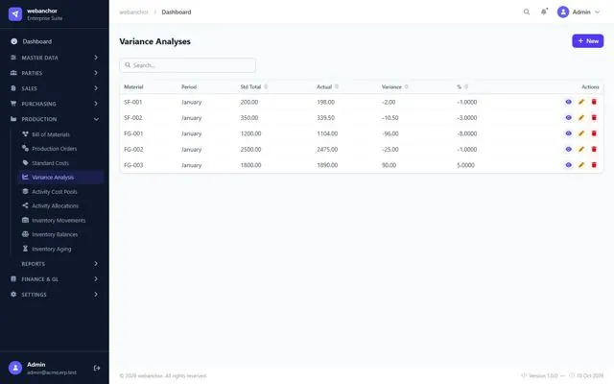Expand the Master Data menu
Screen dimensions: 614x384
point(55,58)
